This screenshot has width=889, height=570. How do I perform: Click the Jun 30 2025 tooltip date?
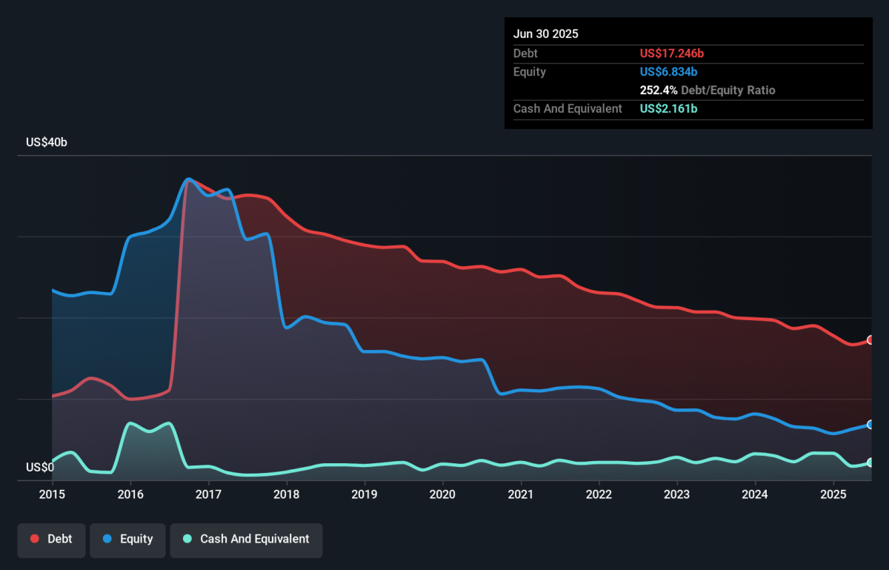pyautogui.click(x=546, y=34)
